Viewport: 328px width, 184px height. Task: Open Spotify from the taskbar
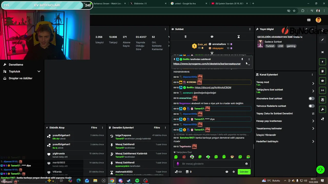[x=137, y=181]
